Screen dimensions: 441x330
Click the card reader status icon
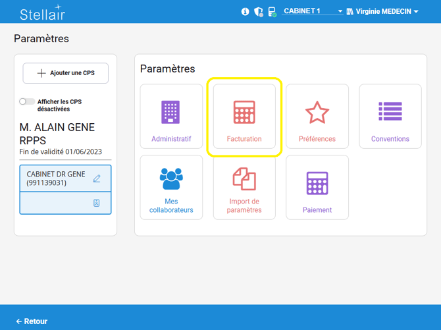pyautogui.click(x=272, y=12)
